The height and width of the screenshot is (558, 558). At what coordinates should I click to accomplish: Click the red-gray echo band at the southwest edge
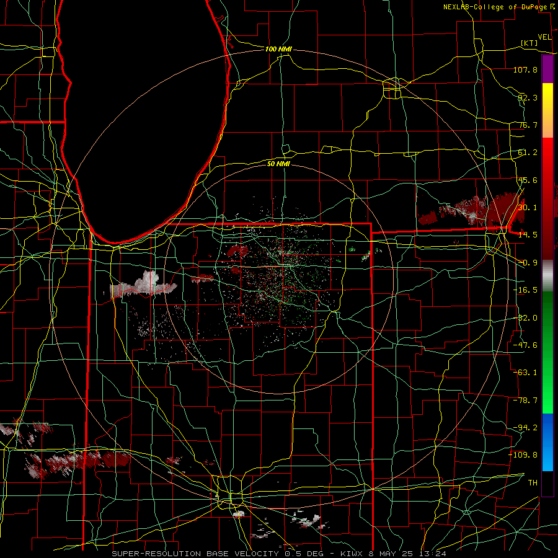(x=76, y=463)
